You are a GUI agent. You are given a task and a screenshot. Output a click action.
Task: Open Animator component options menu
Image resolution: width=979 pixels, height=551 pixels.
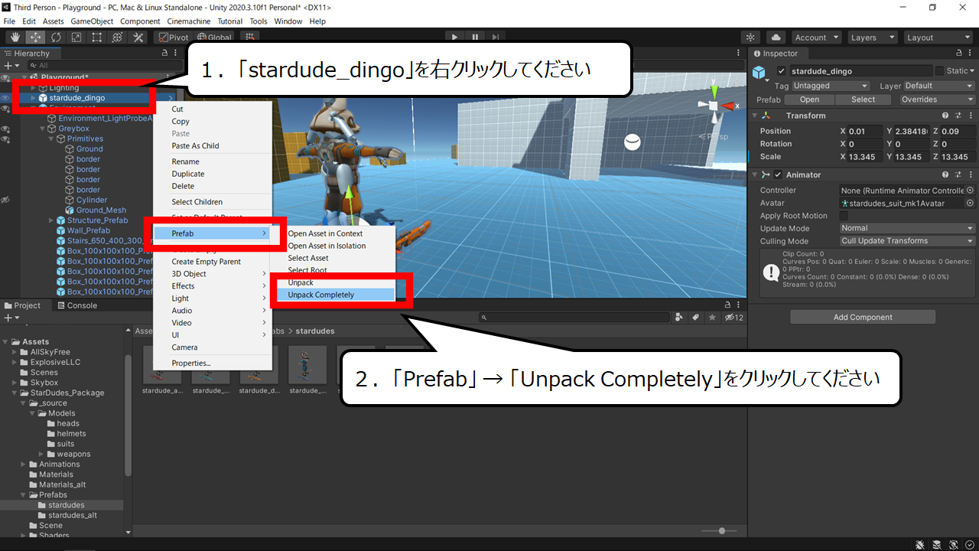coord(970,174)
